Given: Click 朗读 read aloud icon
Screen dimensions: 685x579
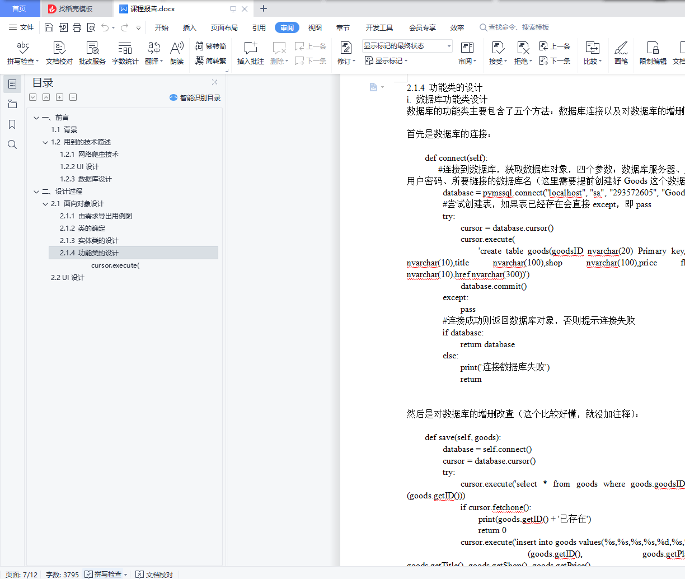Looking at the screenshot, I should (x=177, y=53).
